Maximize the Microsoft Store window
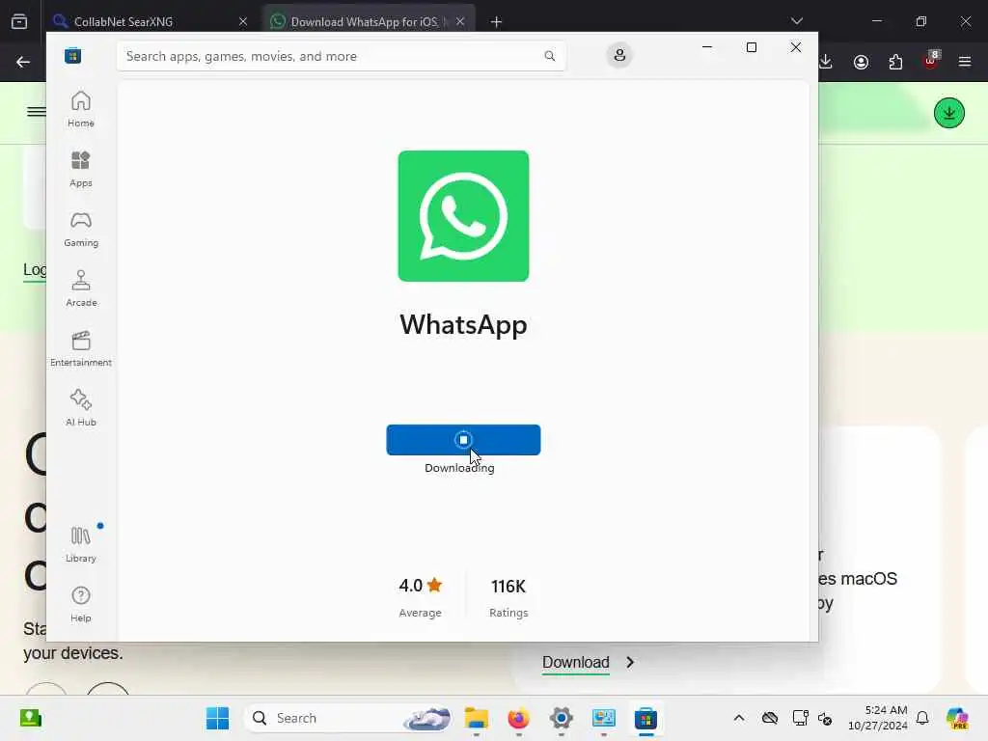The width and height of the screenshot is (988, 741). coord(751,47)
